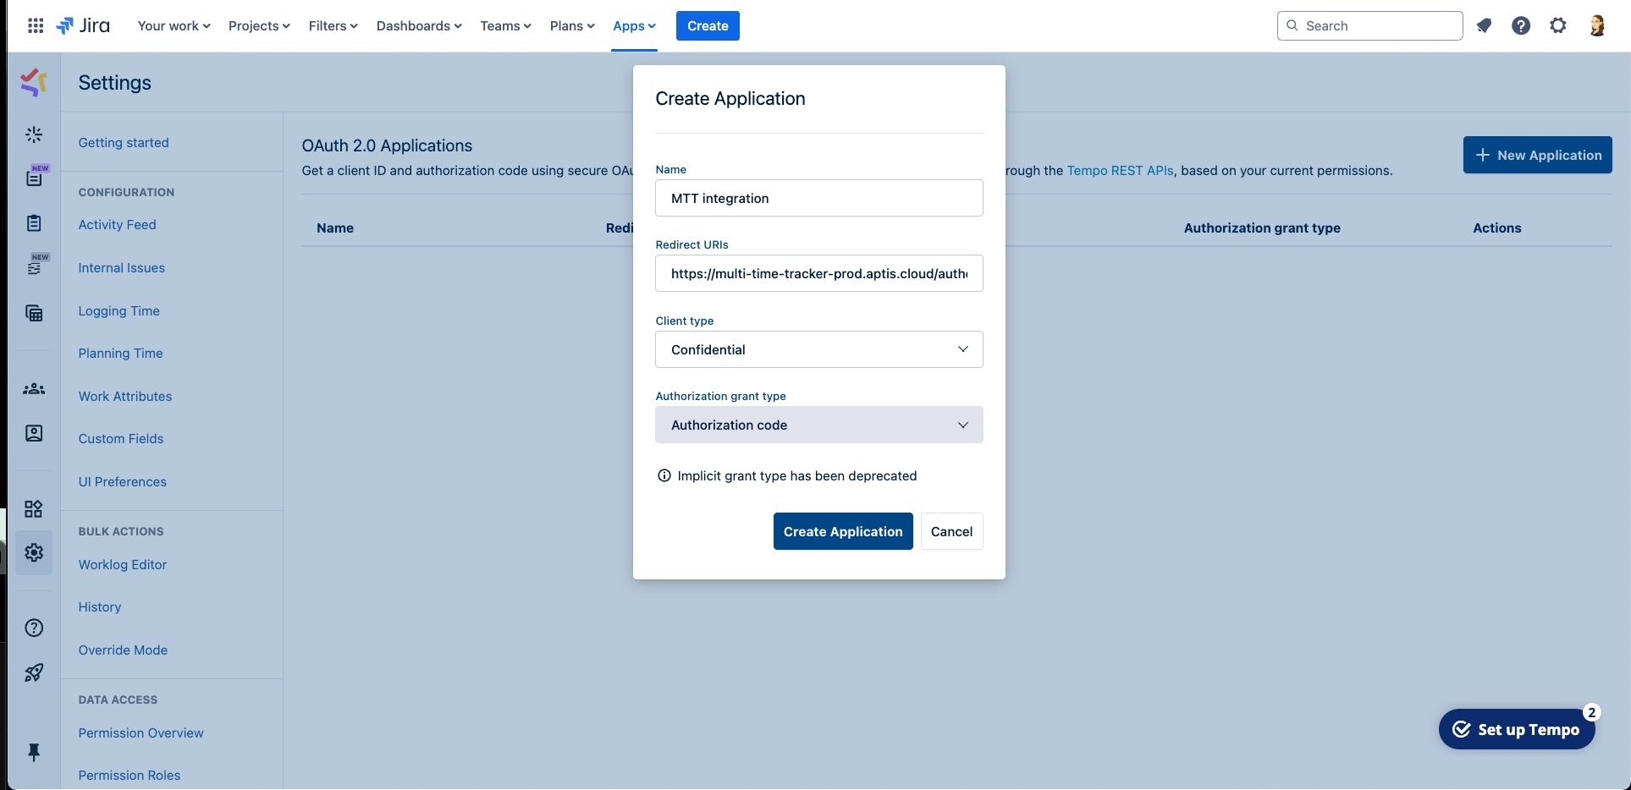1631x790 pixels.
Task: Open Jira settings gear in the top bar
Action: click(x=1558, y=25)
